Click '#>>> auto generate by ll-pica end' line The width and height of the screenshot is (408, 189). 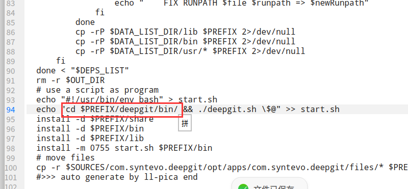point(117,177)
